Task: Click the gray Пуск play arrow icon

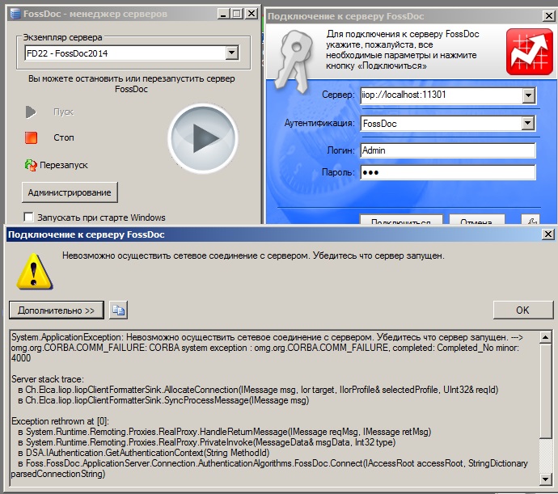Action: pos(31,112)
